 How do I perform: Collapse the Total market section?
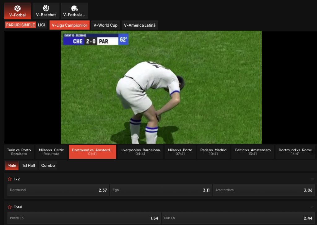point(313,207)
